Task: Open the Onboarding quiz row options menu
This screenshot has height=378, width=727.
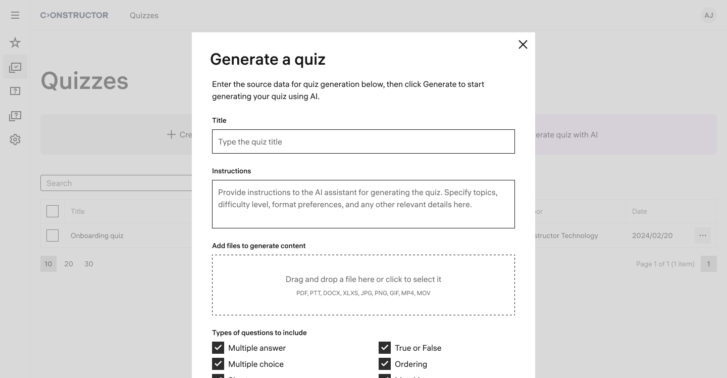Action: (x=703, y=235)
